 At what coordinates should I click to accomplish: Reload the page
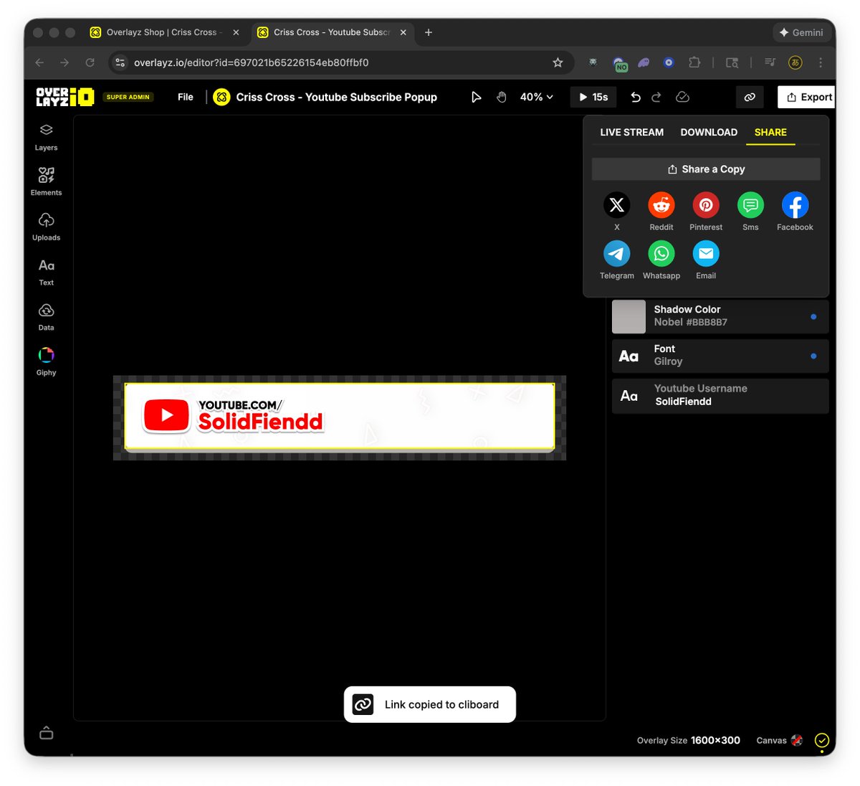coord(90,62)
